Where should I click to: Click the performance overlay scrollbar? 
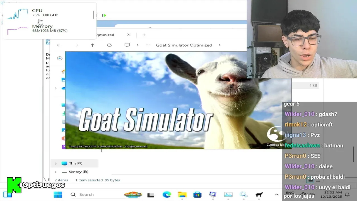(94, 15)
